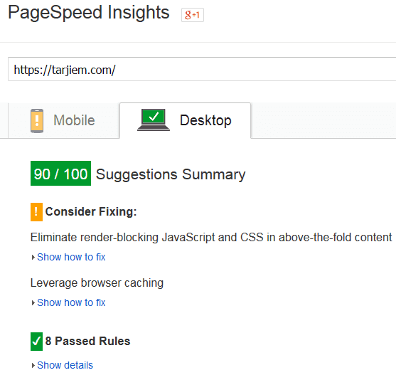This screenshot has height=380, width=396.
Task: Expand the triangle beside Show details
Action: click(x=33, y=366)
